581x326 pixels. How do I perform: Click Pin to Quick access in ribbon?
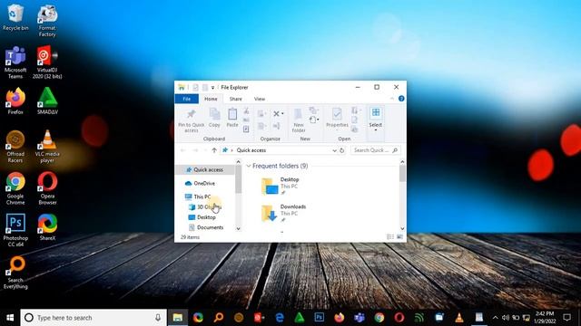coord(192,120)
